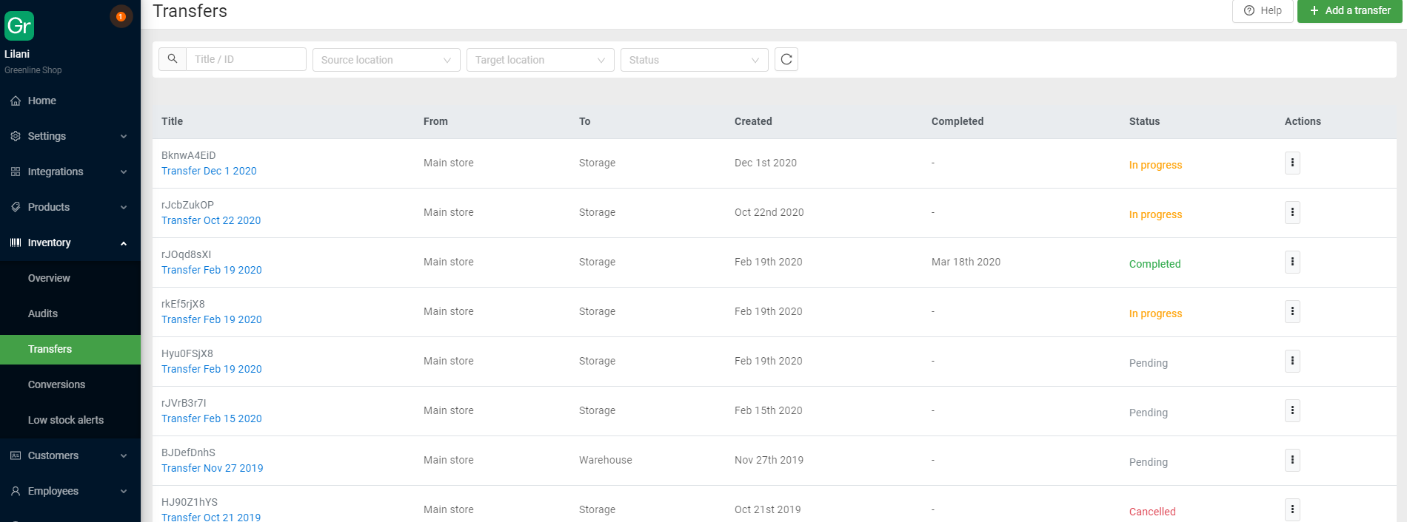Image resolution: width=1407 pixels, height=522 pixels.
Task: Open Low stock alerts page
Action: point(66,420)
